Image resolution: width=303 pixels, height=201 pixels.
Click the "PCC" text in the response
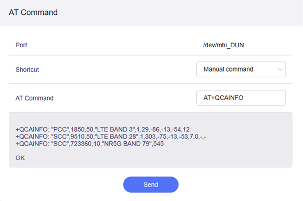pyautogui.click(x=60, y=129)
